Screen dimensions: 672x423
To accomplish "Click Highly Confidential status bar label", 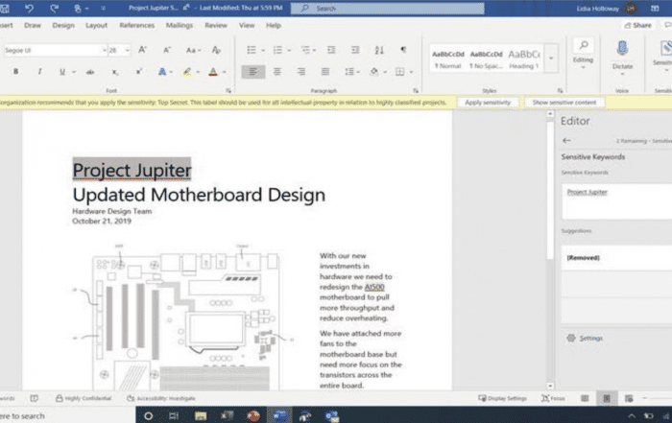I will [x=84, y=398].
